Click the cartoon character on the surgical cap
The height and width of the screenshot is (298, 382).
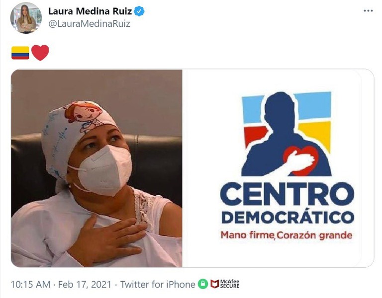coord(83,115)
